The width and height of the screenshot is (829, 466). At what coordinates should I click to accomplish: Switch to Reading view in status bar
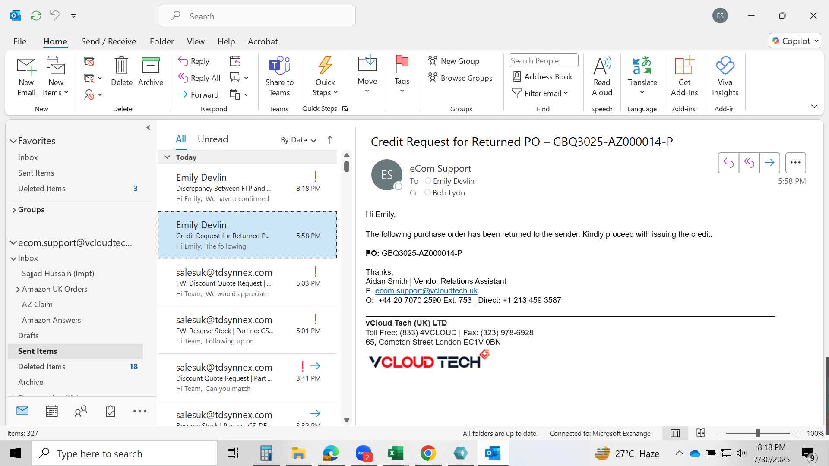tap(701, 433)
